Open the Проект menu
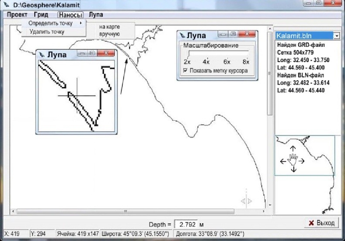 click(17, 15)
